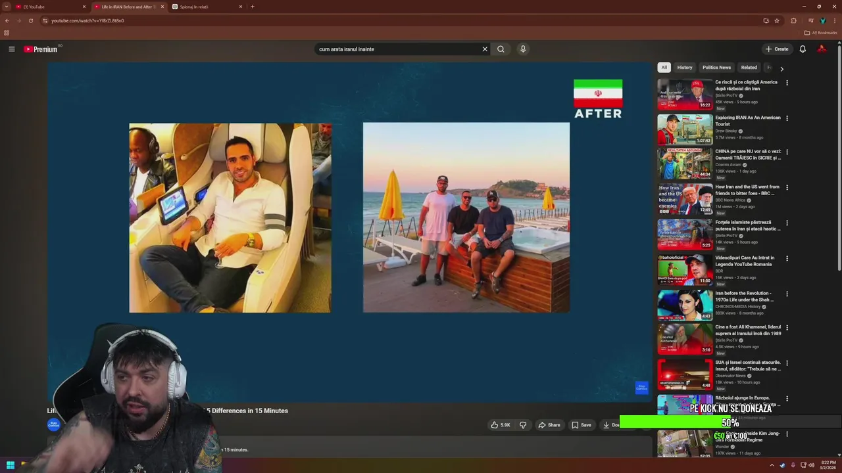The image size is (842, 473).
Task: Select the All filter chip
Action: coord(664,68)
